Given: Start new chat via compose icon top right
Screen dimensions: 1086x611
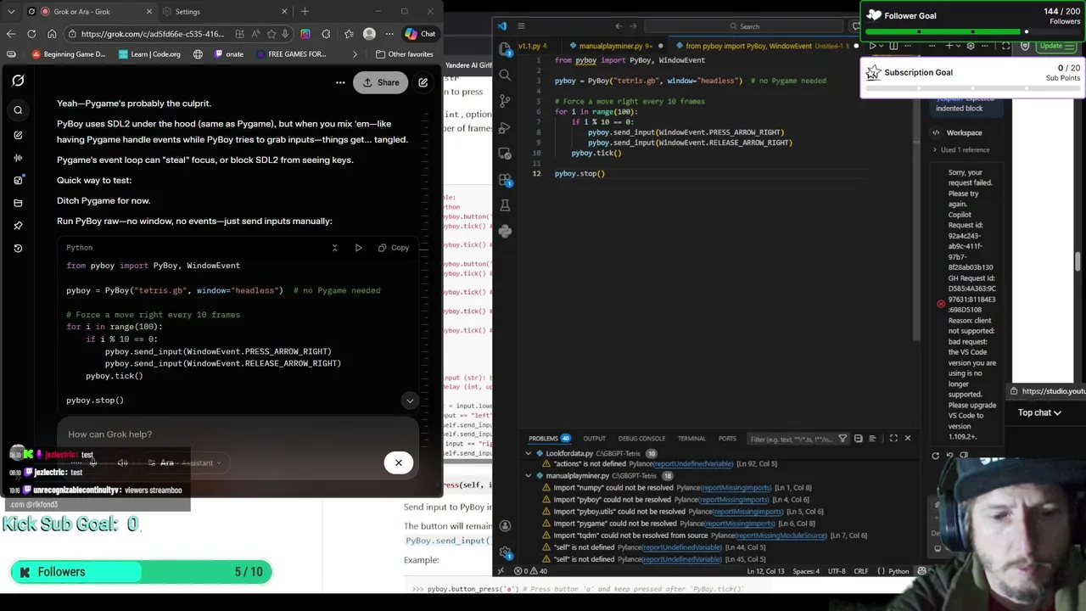Looking at the screenshot, I should point(423,82).
